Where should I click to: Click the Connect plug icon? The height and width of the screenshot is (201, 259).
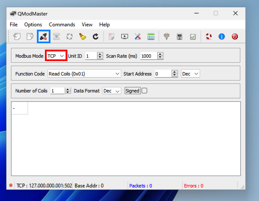tap(44, 36)
